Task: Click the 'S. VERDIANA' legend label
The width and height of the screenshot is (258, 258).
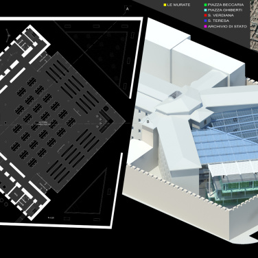Action: coord(221,15)
